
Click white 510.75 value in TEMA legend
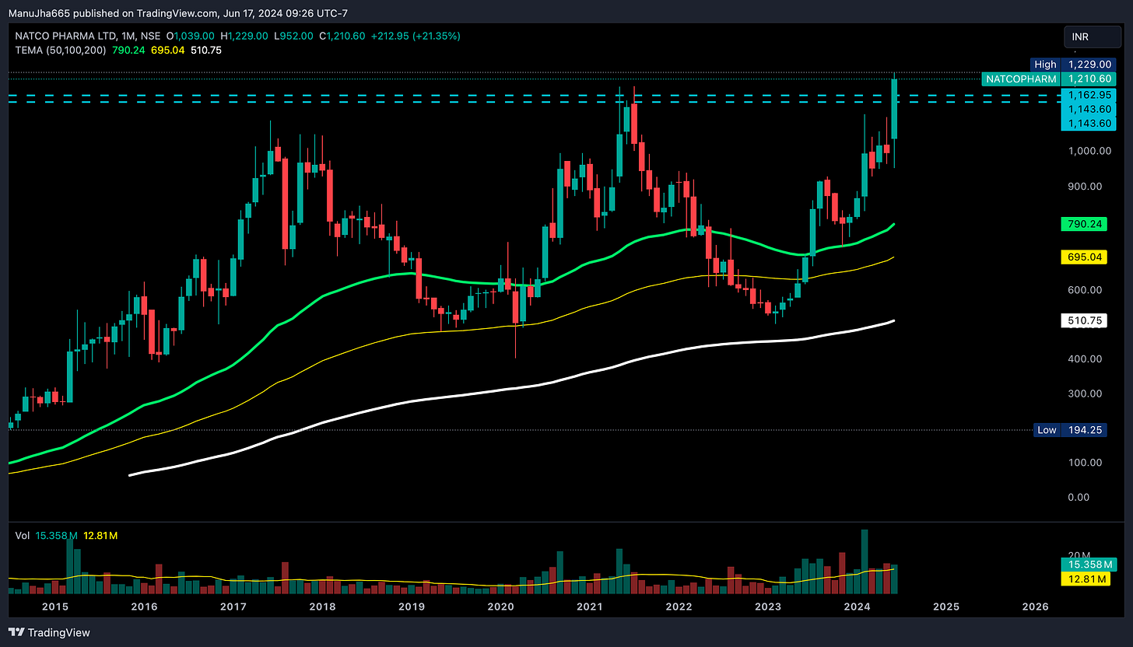(206, 50)
